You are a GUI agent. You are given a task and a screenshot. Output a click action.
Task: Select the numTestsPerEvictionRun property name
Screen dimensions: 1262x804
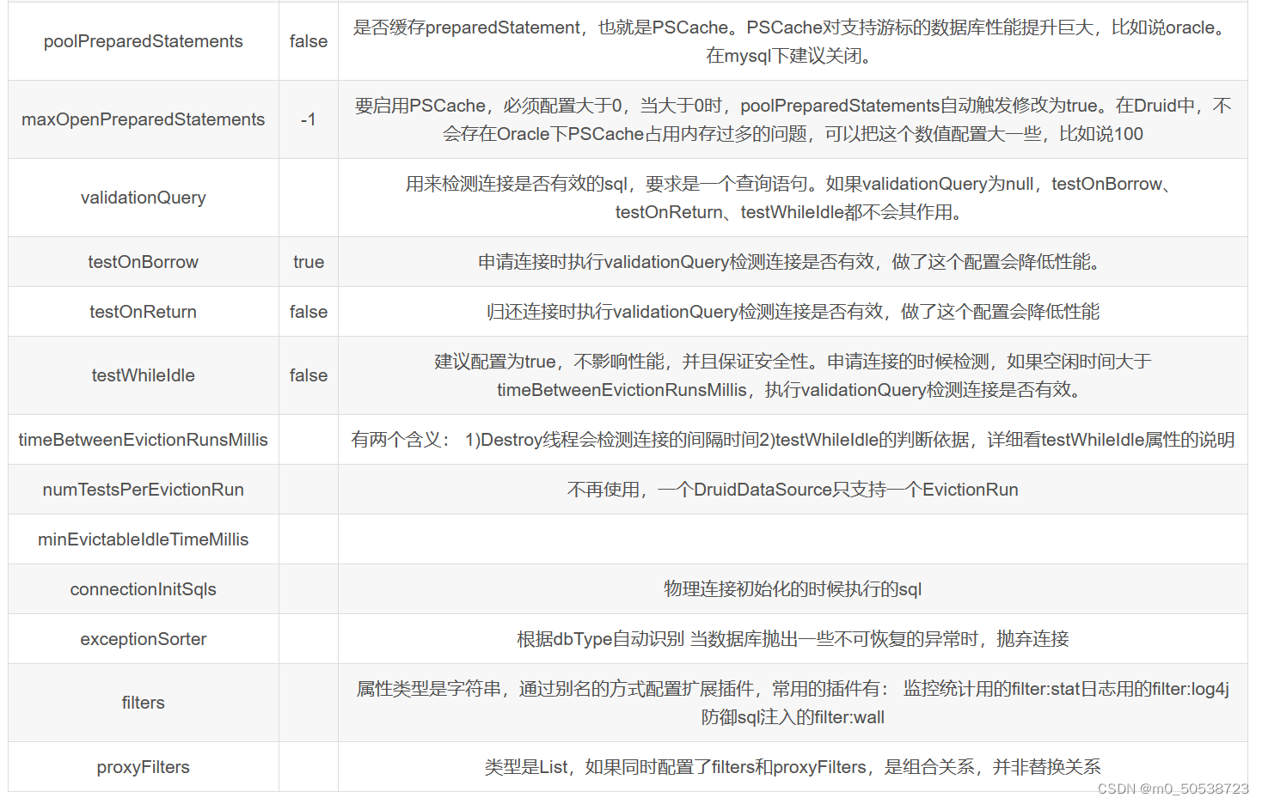pyautogui.click(x=143, y=490)
